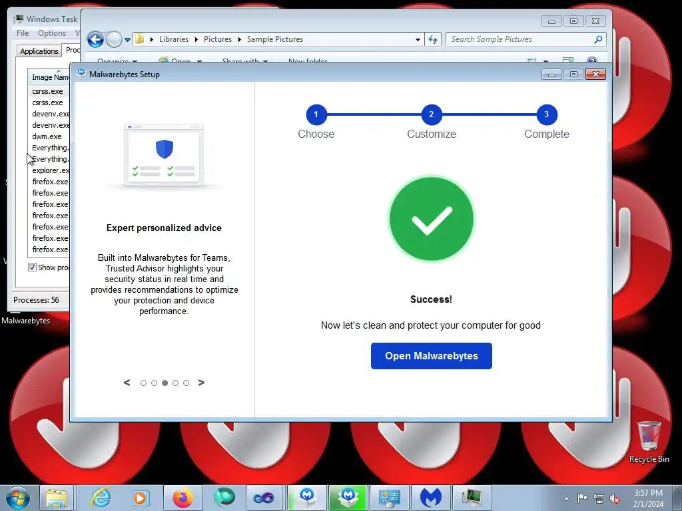Click the shield illustration in the left panel
Viewport: 682px width, 511px height.
click(165, 149)
